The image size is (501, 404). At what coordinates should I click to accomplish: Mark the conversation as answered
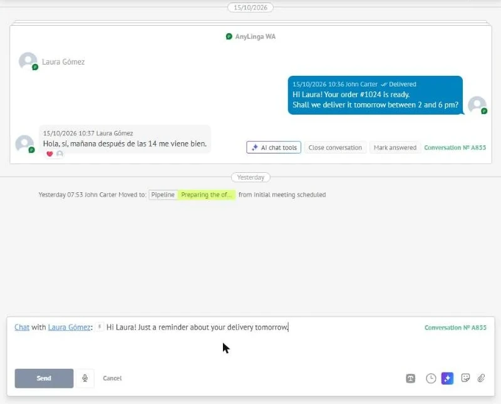point(395,147)
